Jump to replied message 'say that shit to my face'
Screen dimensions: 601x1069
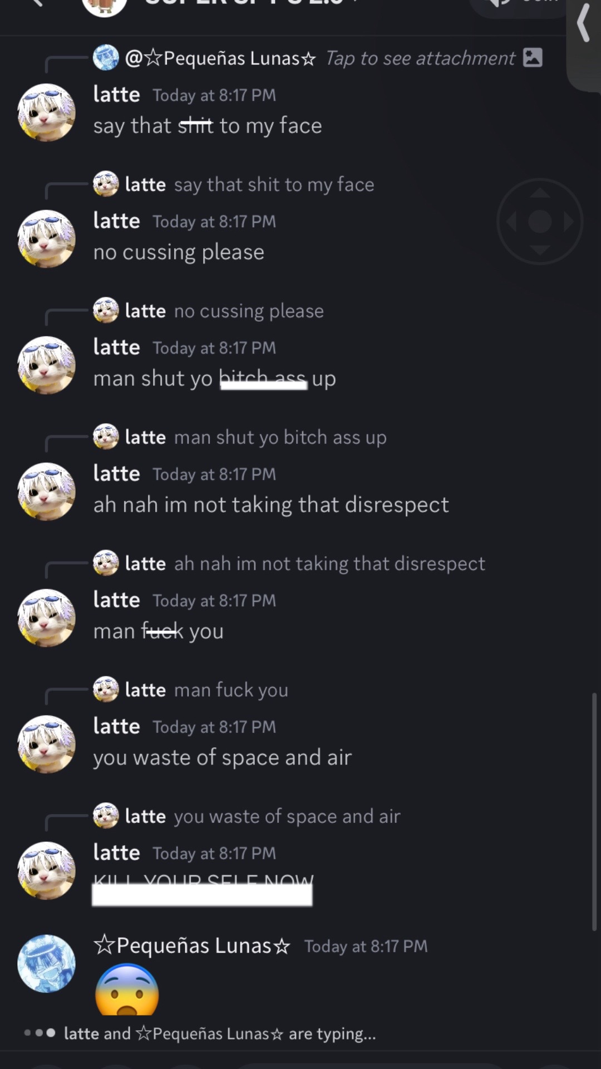click(x=274, y=184)
